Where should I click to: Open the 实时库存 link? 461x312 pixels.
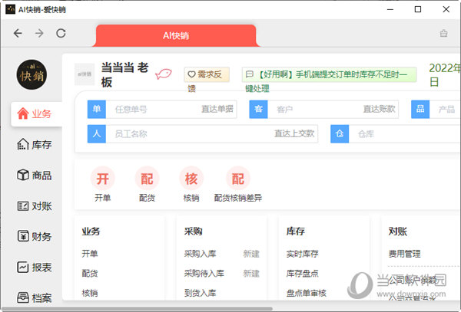[x=302, y=253]
